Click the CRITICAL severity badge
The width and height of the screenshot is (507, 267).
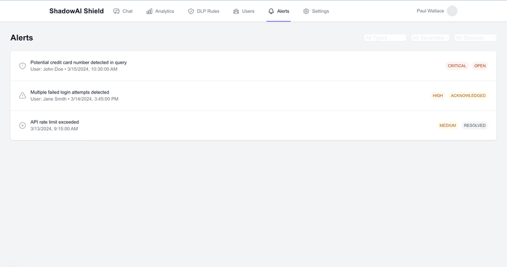pyautogui.click(x=457, y=66)
